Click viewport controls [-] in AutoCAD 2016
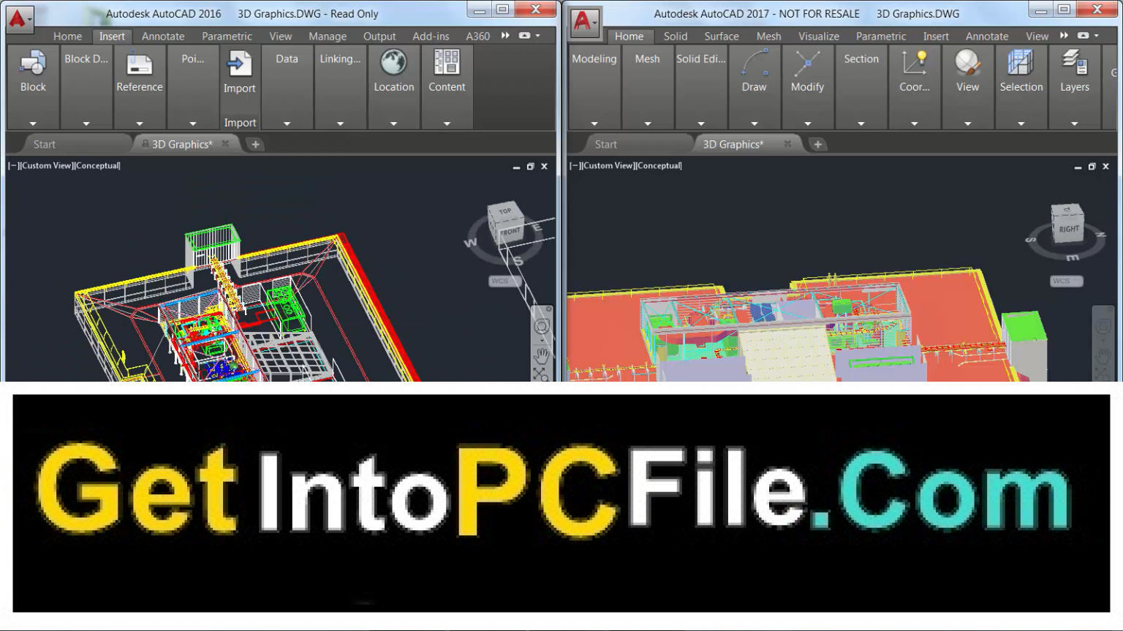1123x631 pixels. [12, 165]
